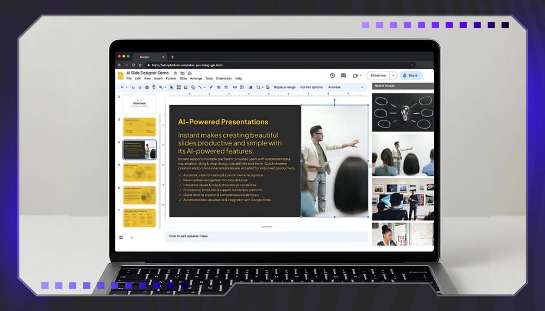Screen dimensions: 545x311
Task: Select the Crop image tool
Action: pos(258,87)
